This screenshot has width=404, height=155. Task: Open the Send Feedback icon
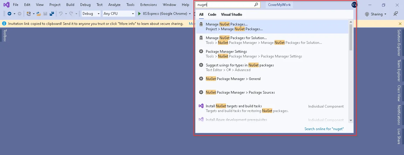pyautogui.click(x=396, y=14)
